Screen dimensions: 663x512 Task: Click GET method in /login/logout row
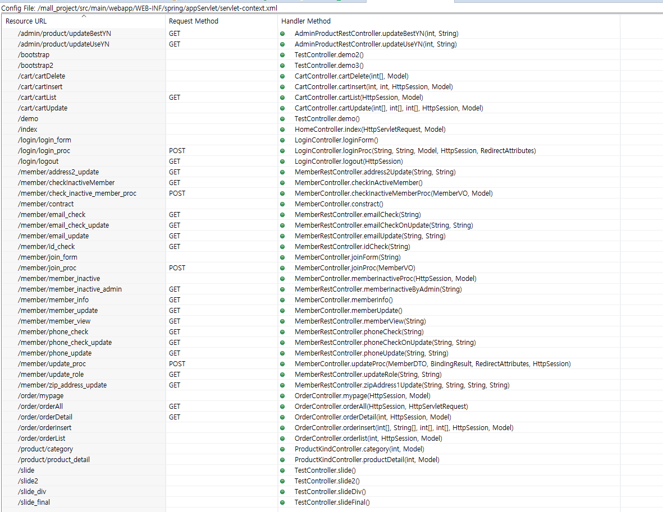coord(175,162)
